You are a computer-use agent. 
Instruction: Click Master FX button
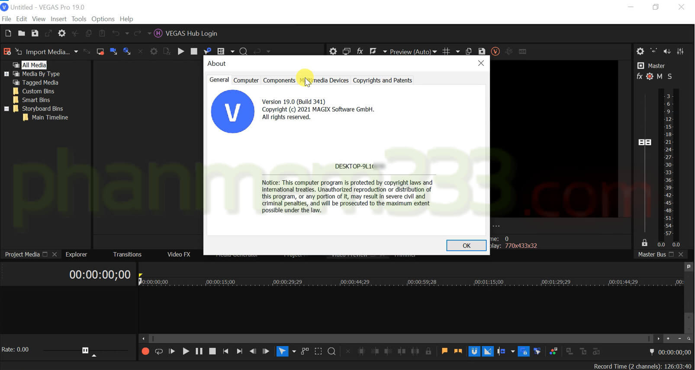[x=639, y=77]
